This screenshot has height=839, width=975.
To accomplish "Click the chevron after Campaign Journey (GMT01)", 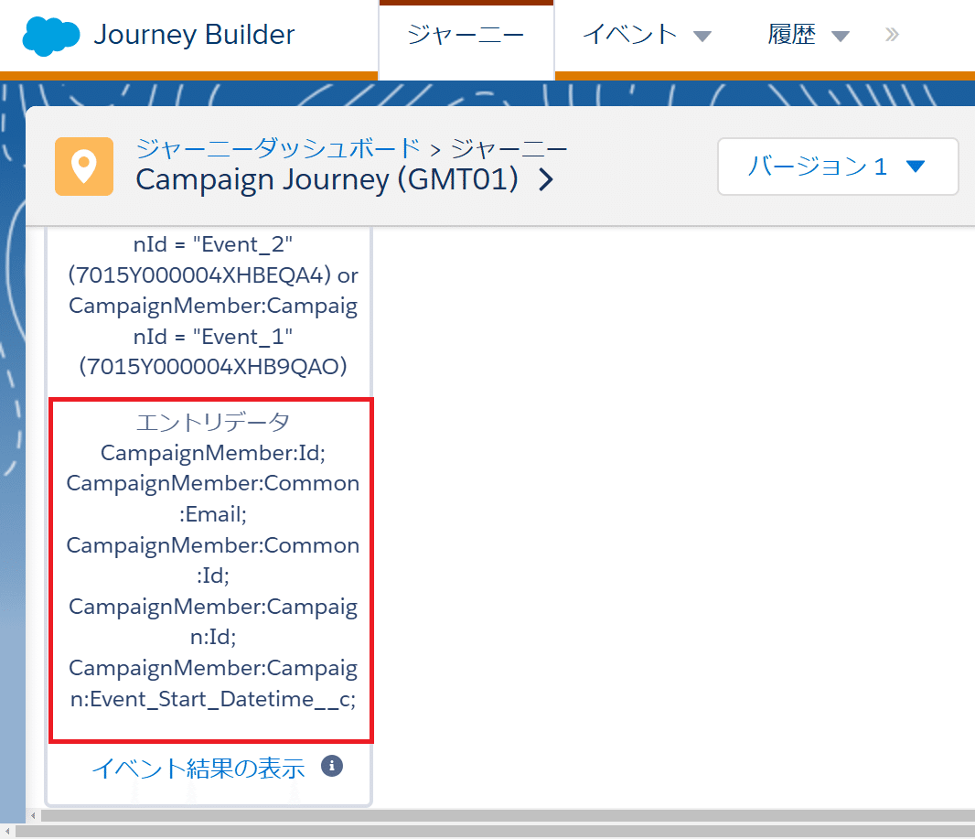I will point(546,180).
